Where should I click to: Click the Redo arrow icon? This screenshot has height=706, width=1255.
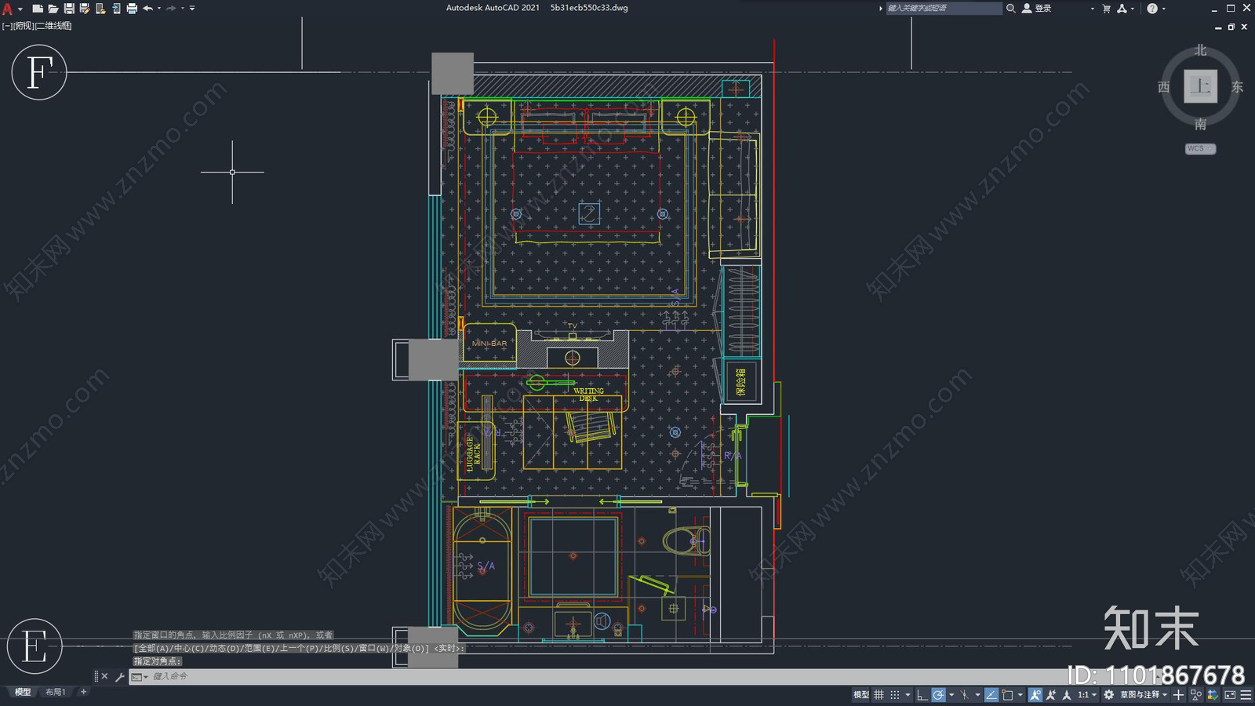coord(171,8)
